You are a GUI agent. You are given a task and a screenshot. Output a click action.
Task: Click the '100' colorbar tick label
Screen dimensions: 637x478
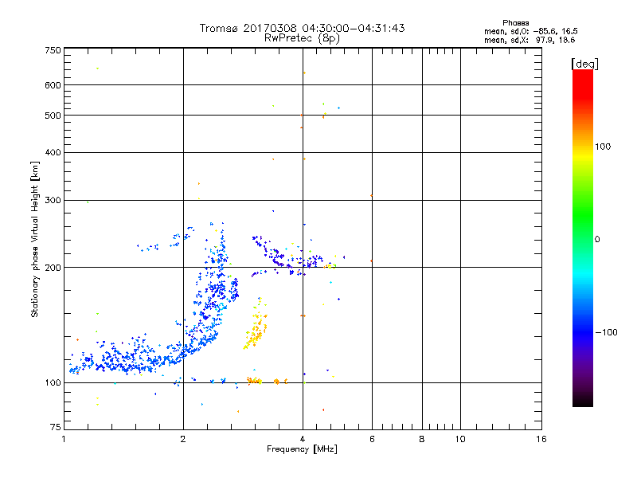(x=603, y=147)
